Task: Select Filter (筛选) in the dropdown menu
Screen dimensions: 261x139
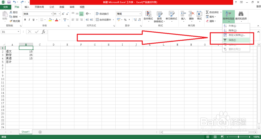Action: pos(236,40)
